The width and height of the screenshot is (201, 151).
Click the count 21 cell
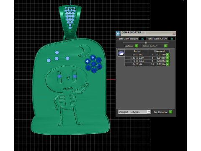pyautogui.click(x=152, y=64)
